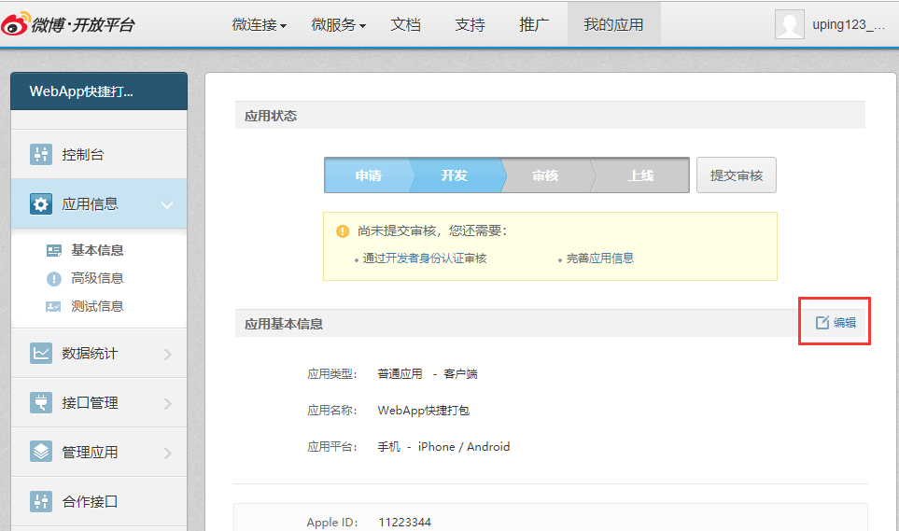This screenshot has height=531, width=899.
Task: Click the 合作接口 sidebar icon
Action: pos(40,501)
